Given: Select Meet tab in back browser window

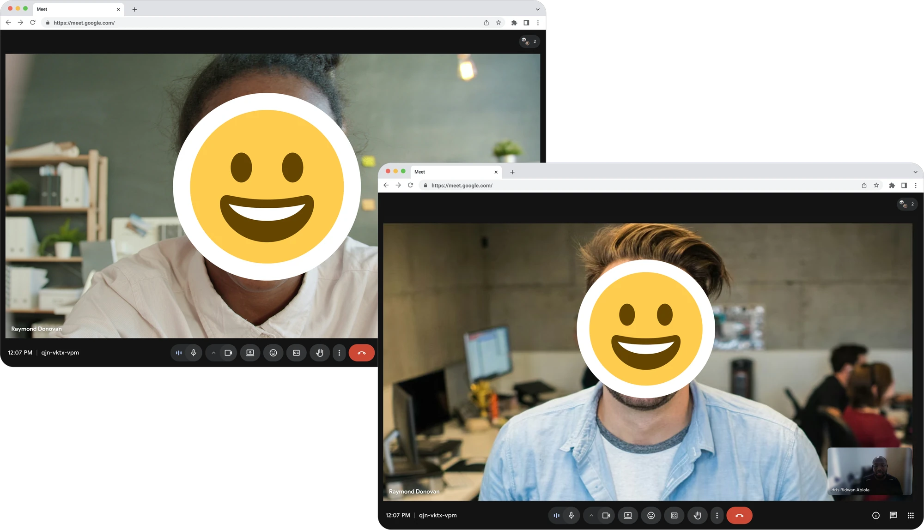Looking at the screenshot, I should click(x=78, y=9).
